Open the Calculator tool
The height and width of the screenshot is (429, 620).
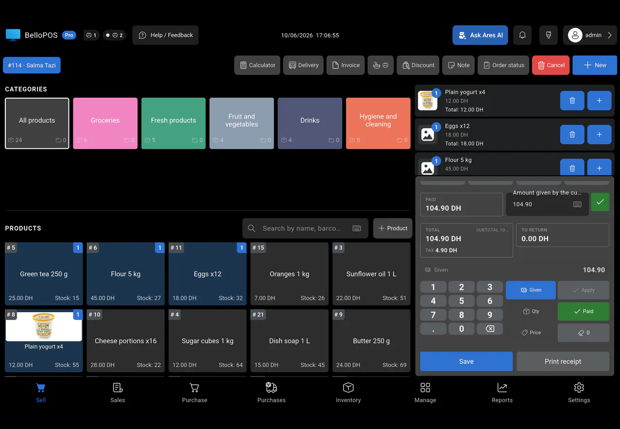click(257, 65)
